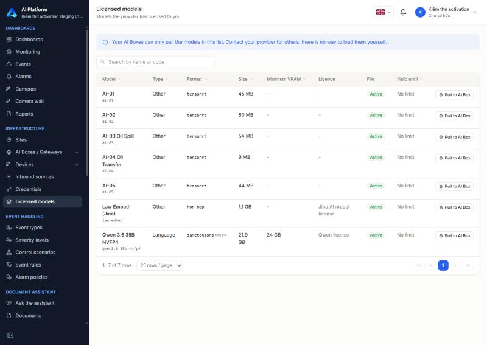Open Dashboards from the sidebar

tap(43, 40)
